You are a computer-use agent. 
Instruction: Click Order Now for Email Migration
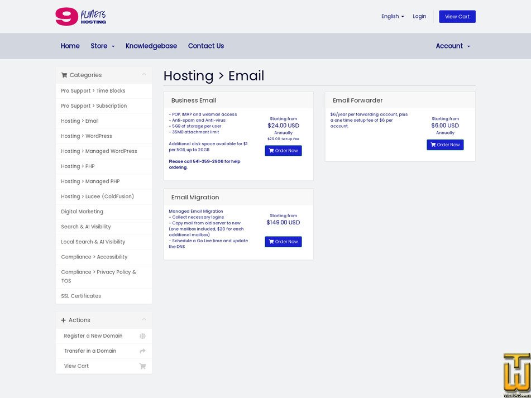point(283,242)
